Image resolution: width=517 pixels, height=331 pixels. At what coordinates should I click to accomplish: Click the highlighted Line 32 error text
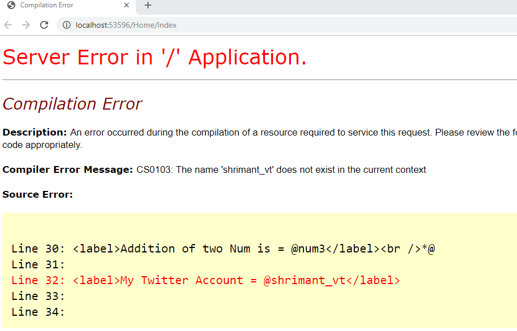[x=205, y=280]
